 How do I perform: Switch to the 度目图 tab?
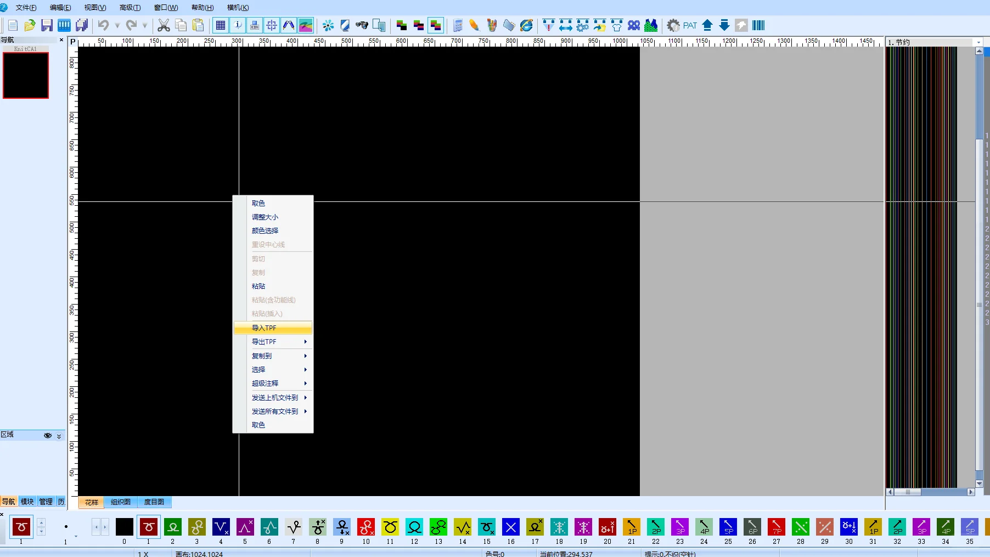pos(154,502)
